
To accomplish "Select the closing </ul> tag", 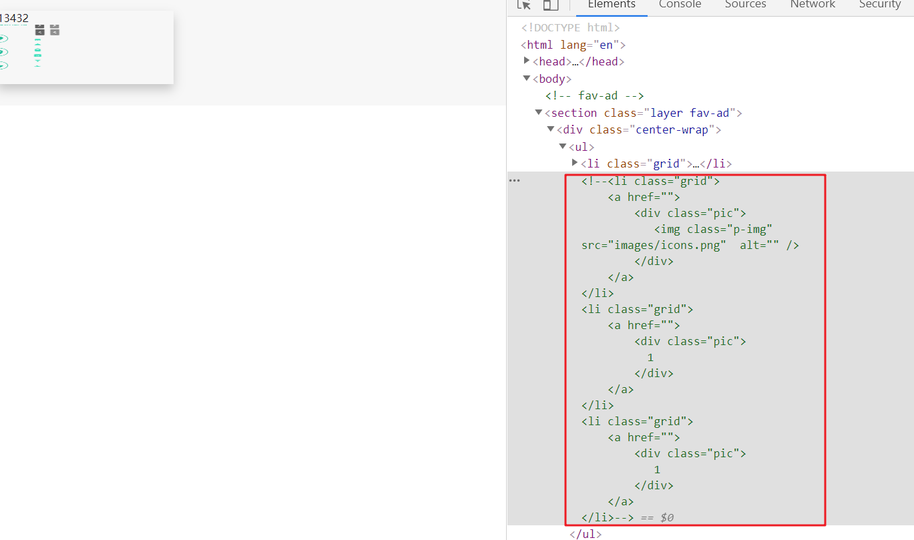I will click(586, 534).
